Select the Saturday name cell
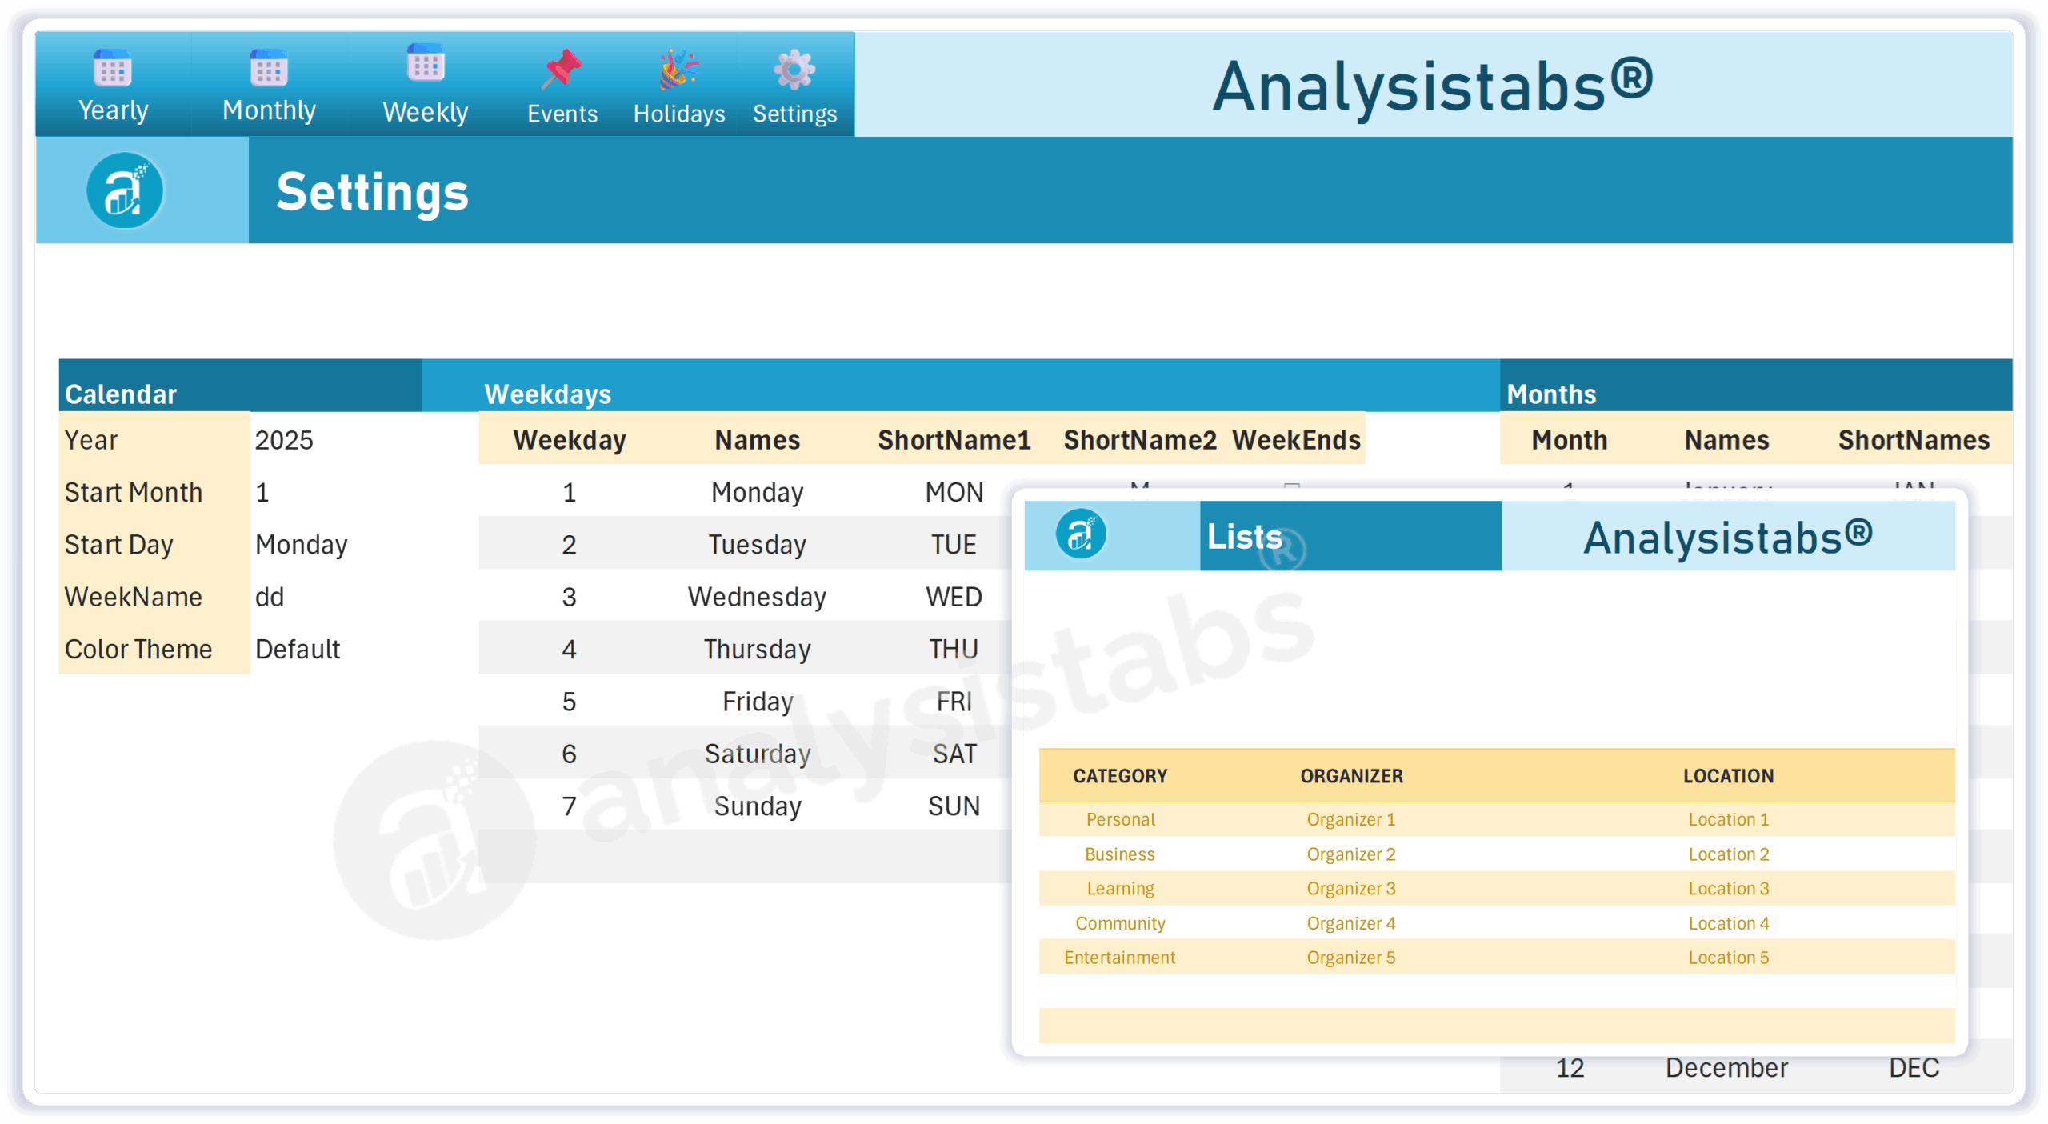2048x1124 pixels. 757,754
